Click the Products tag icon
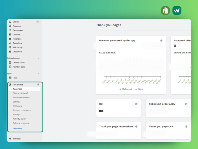This screenshot has height=149, width=198. [x=10, y=26]
